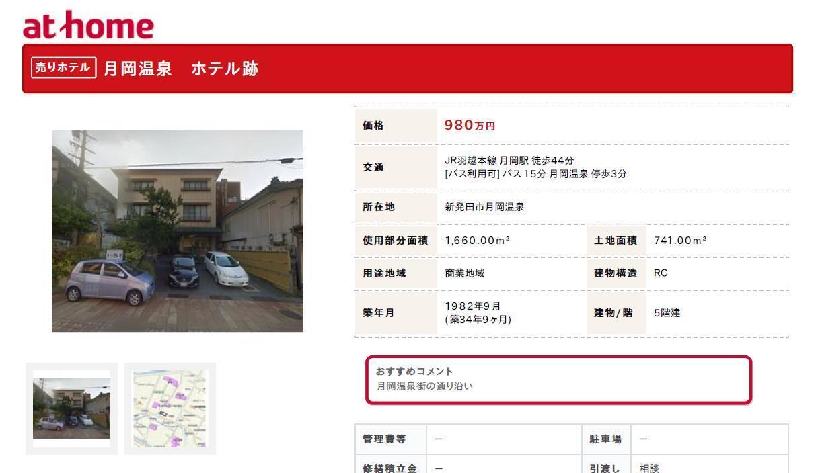Click the 用途地域 label
Viewport: 816px width, 473px height.
point(384,273)
